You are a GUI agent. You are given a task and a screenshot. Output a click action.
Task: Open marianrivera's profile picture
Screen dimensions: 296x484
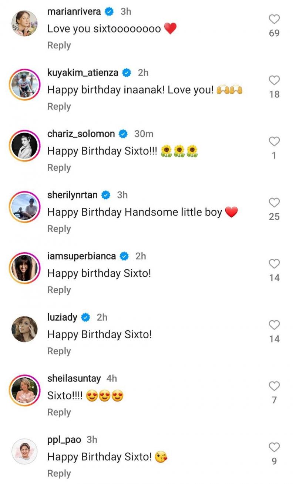(x=25, y=23)
